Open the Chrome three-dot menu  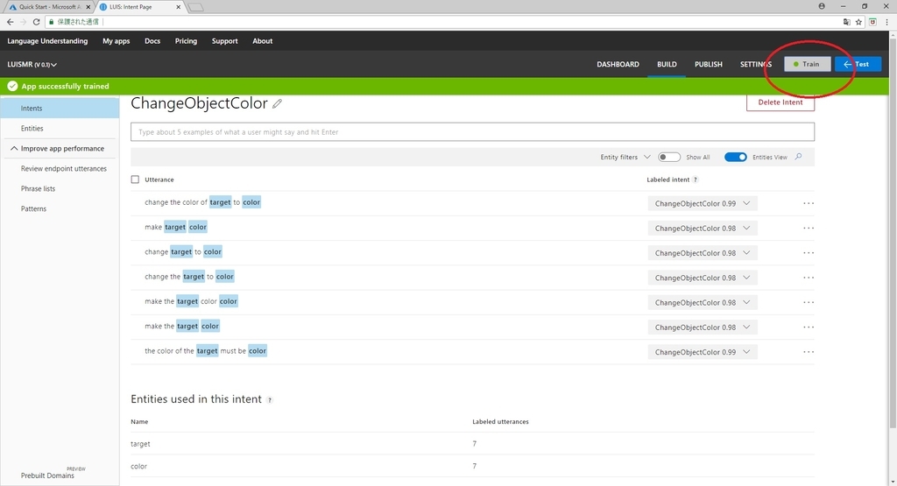pos(886,22)
